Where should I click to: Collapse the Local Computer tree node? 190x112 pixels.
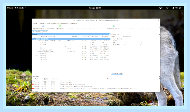click(33, 39)
